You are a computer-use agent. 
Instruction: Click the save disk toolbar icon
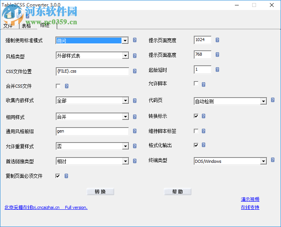click(x=19, y=15)
